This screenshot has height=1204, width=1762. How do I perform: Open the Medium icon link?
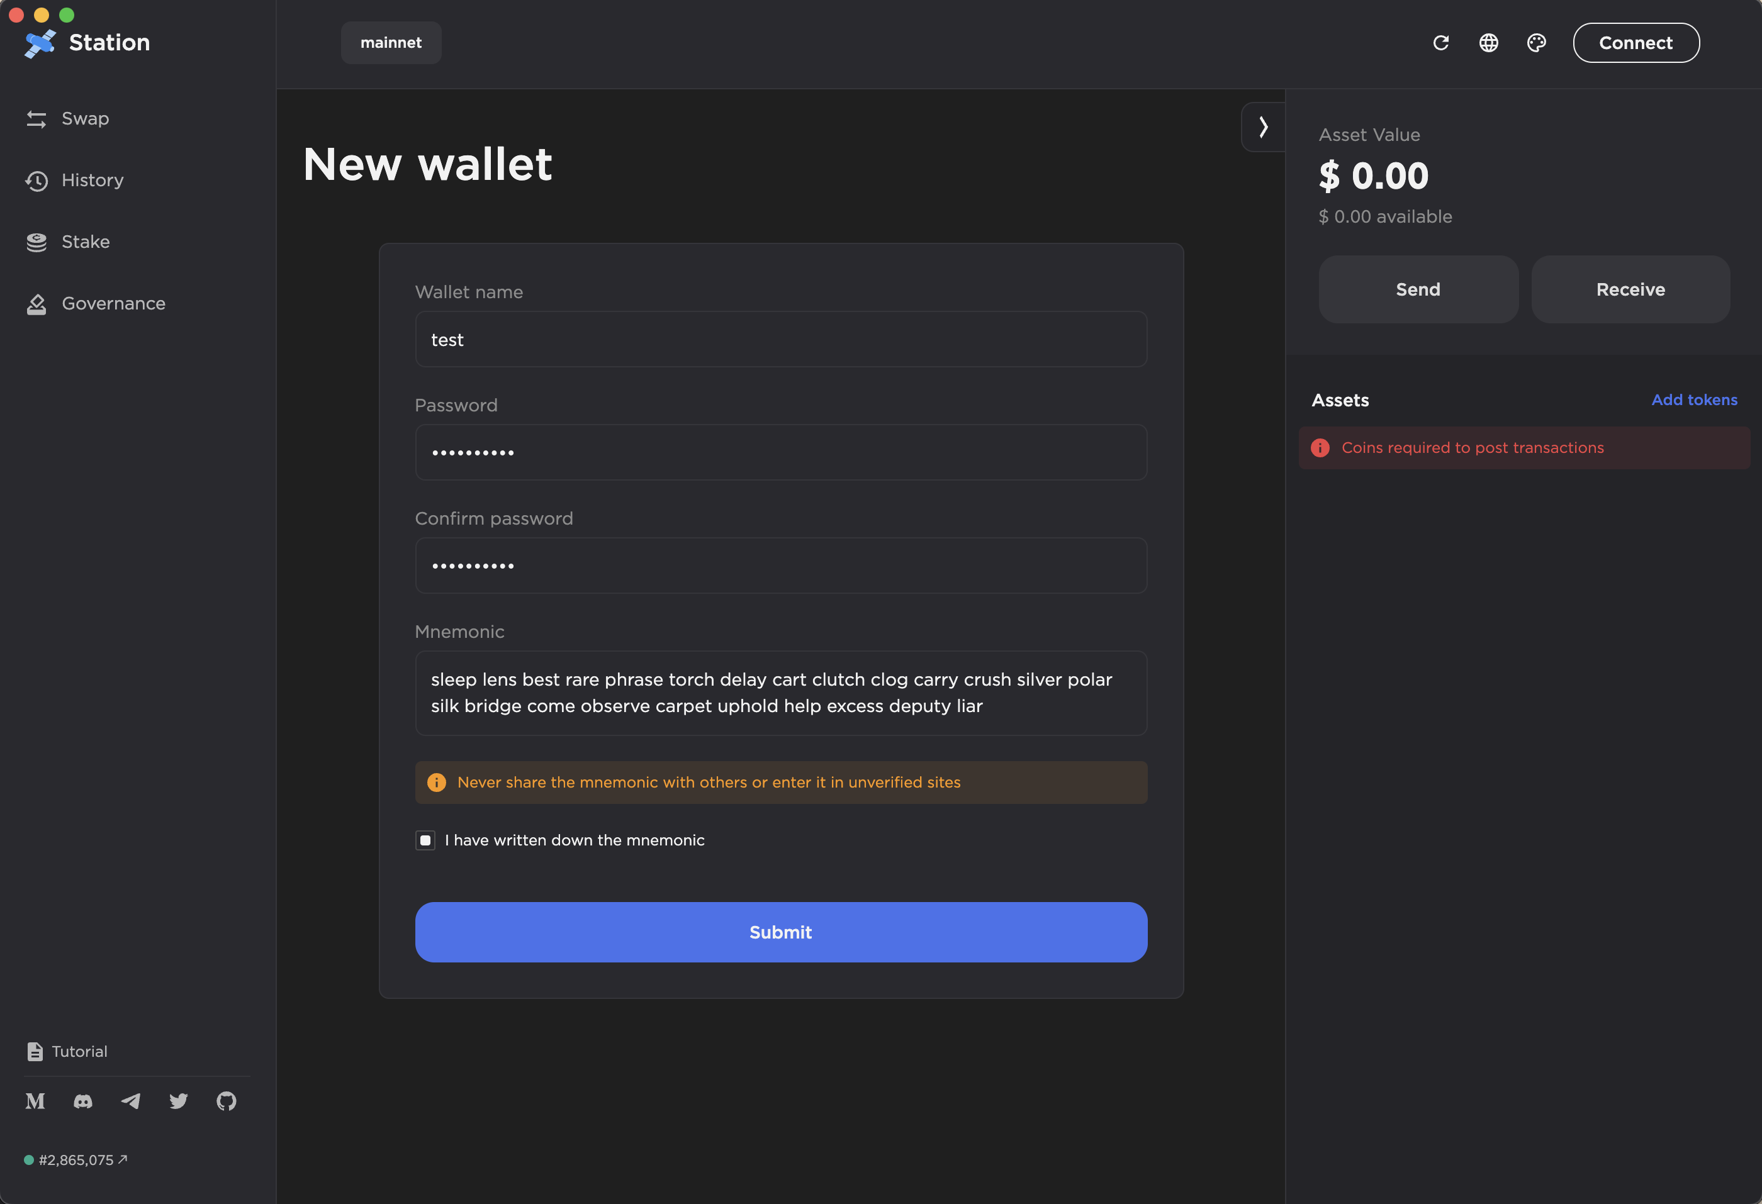click(36, 1101)
